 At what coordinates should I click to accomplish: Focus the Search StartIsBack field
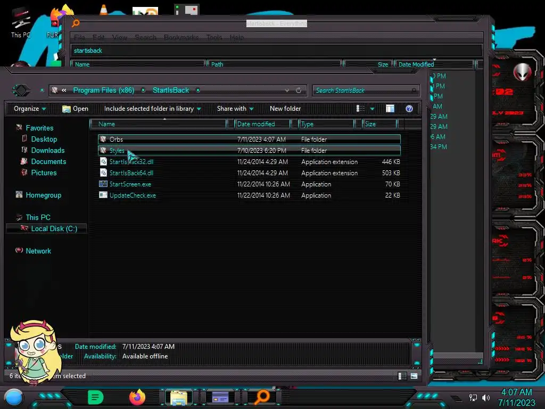pos(366,91)
